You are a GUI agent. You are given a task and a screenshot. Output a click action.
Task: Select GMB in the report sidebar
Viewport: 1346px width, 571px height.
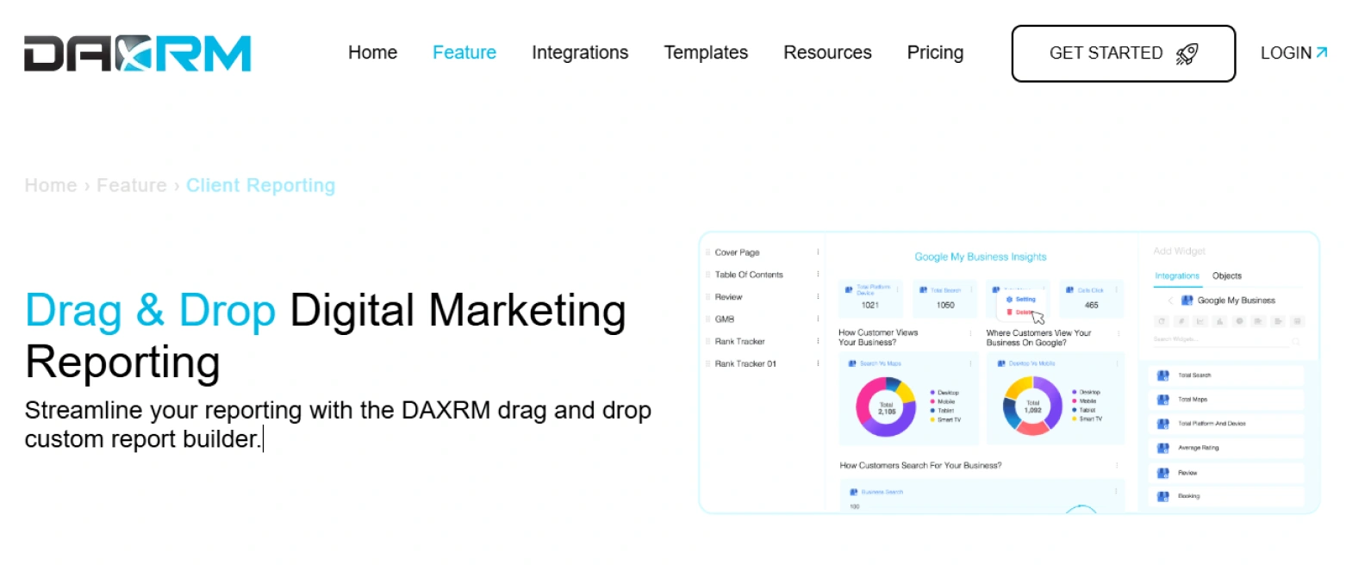[725, 320]
